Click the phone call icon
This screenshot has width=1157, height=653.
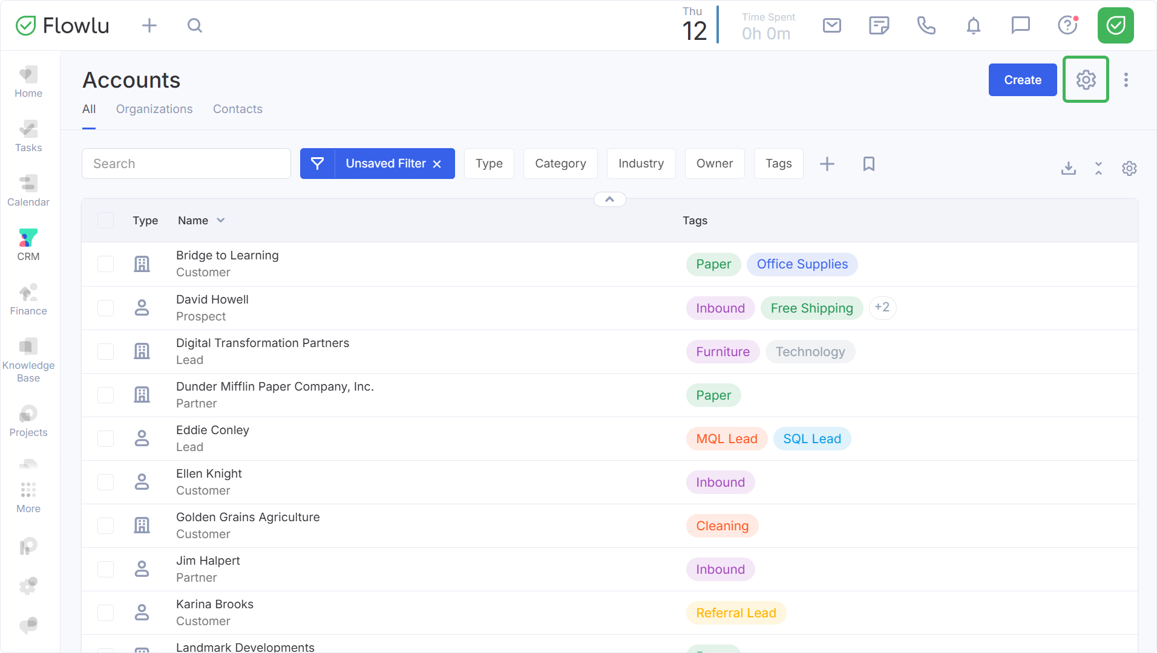(926, 25)
